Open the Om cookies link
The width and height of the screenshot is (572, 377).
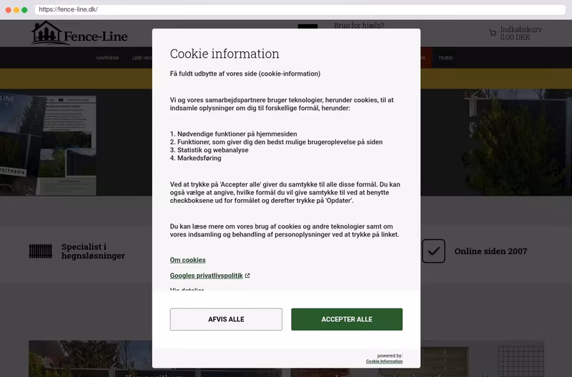click(x=187, y=260)
